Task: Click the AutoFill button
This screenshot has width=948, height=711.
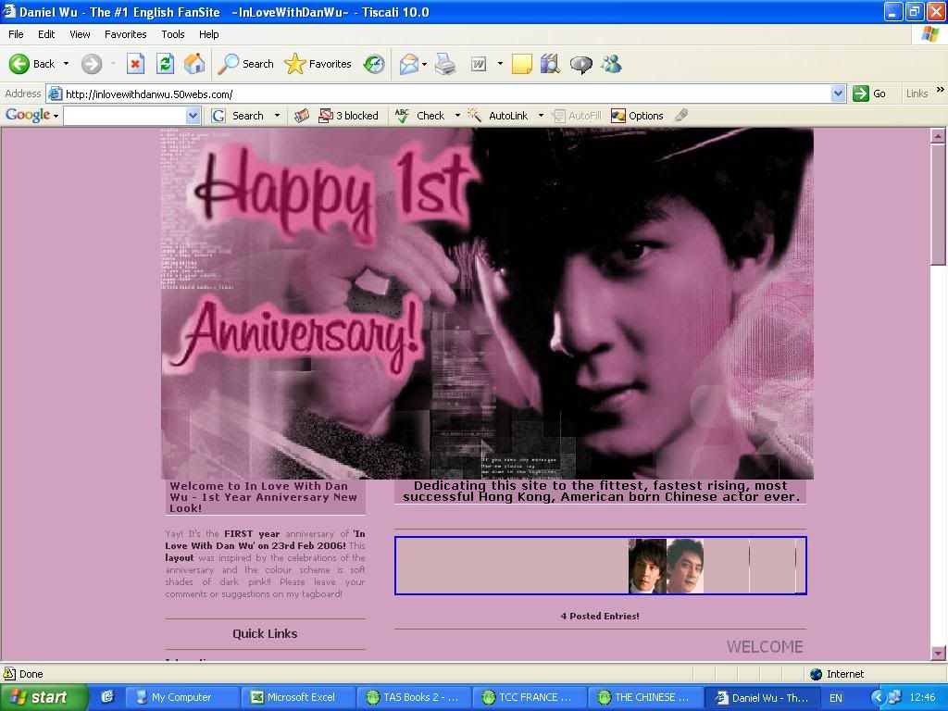Action: [x=578, y=116]
